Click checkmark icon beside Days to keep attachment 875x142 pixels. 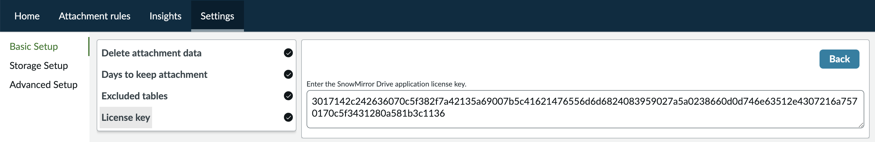[288, 74]
